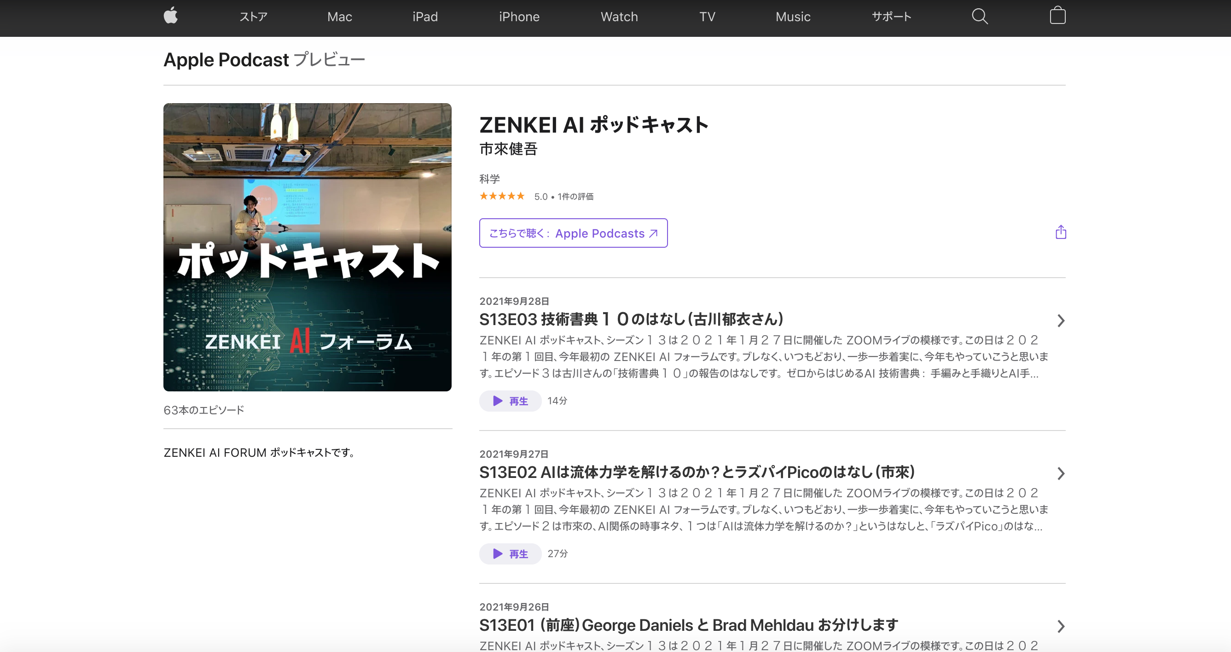The height and width of the screenshot is (652, 1231).
Task: Click date 2021年9月26日
Action: [x=514, y=607]
